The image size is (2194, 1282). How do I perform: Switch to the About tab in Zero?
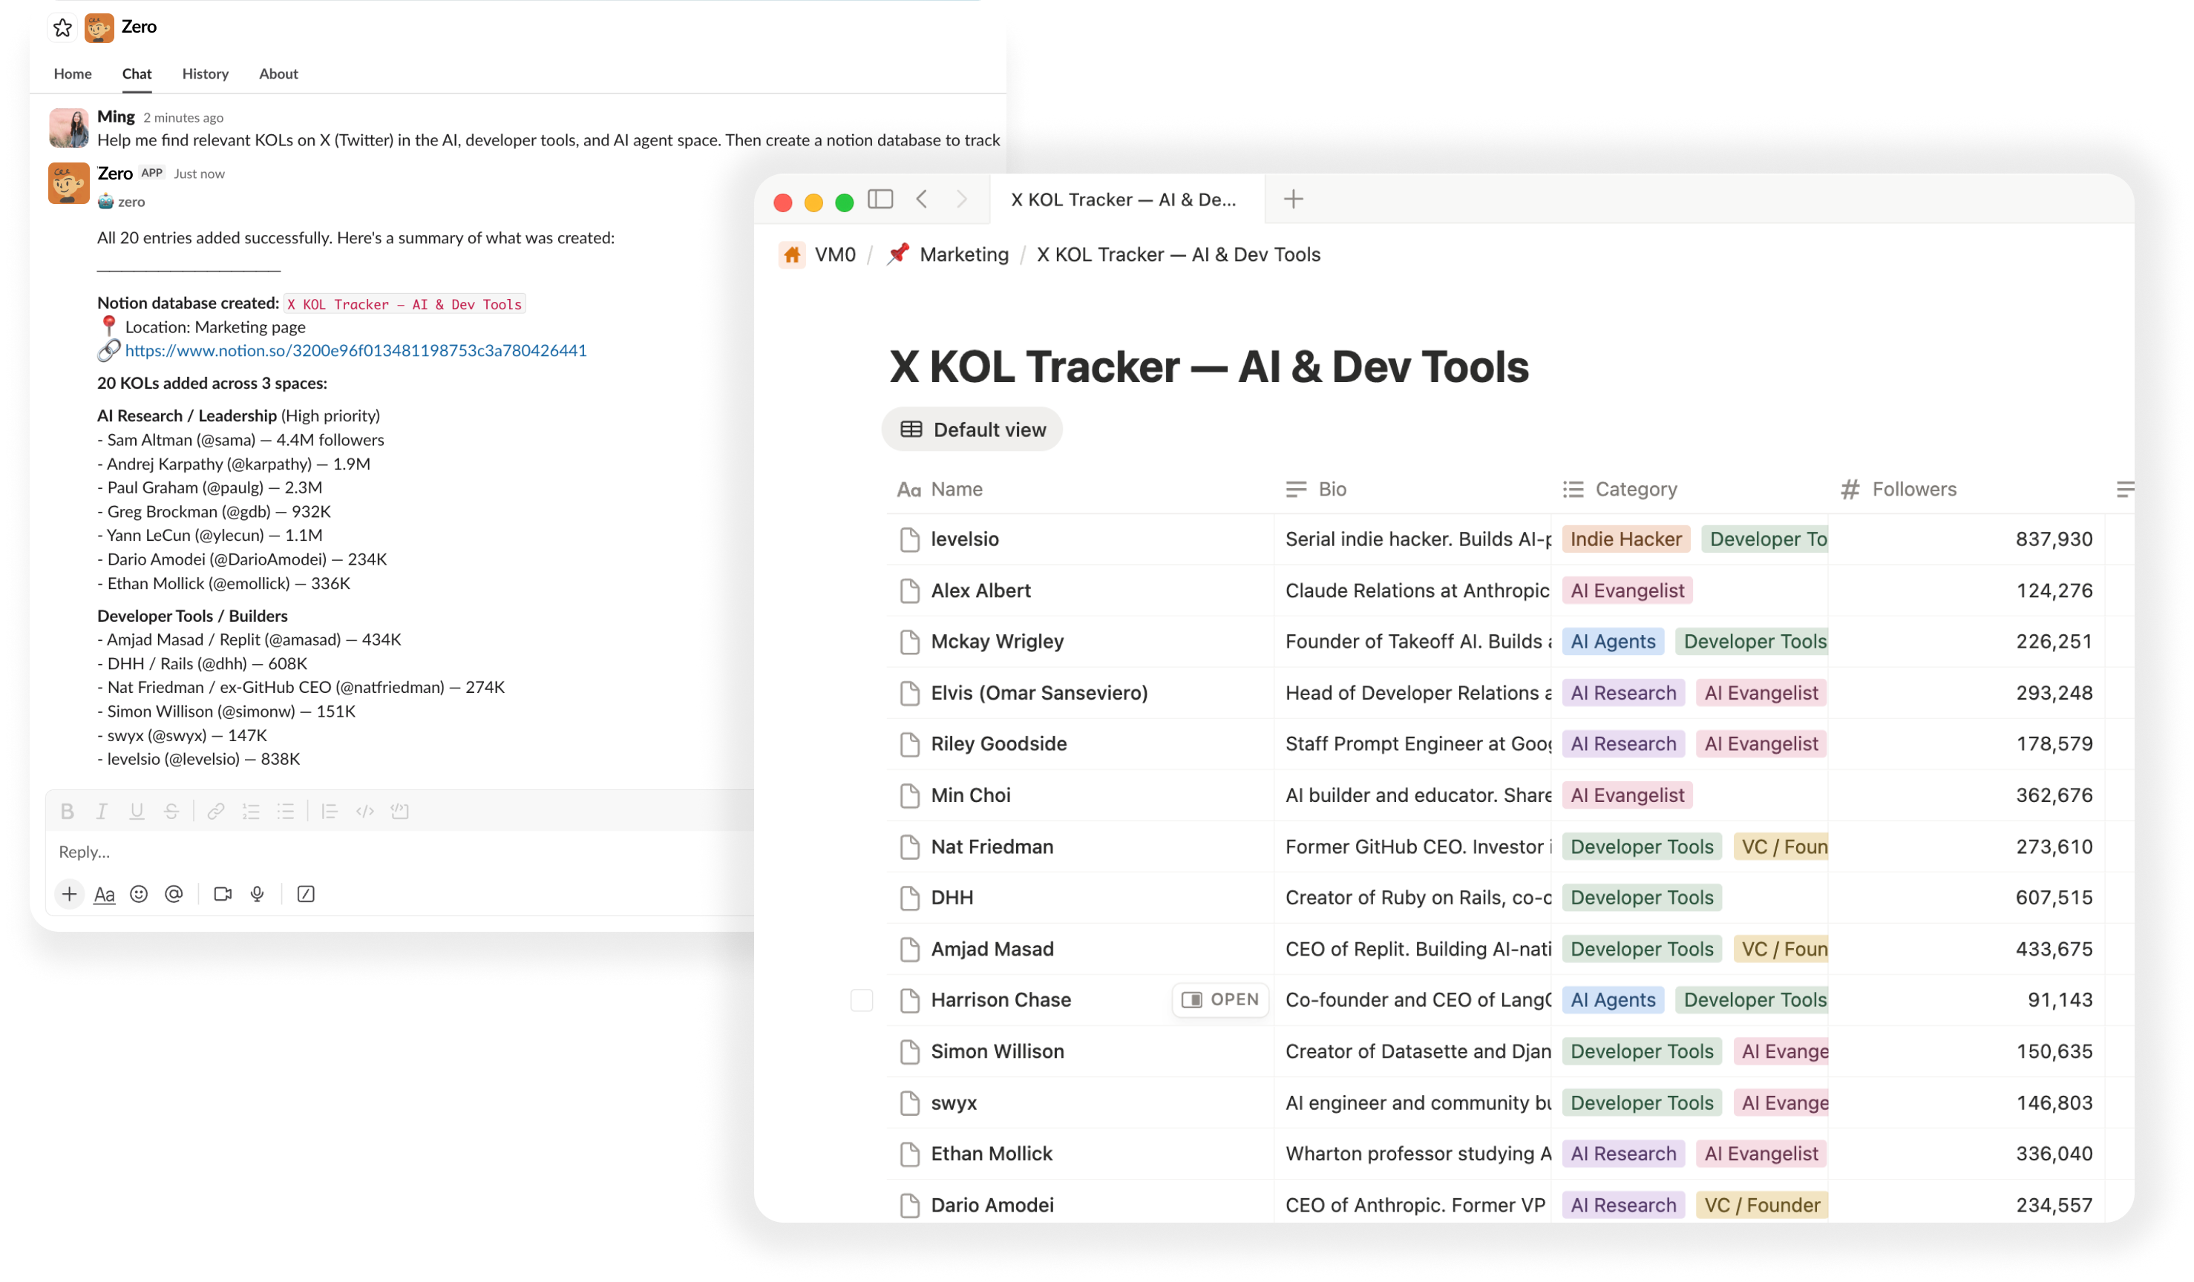click(278, 74)
